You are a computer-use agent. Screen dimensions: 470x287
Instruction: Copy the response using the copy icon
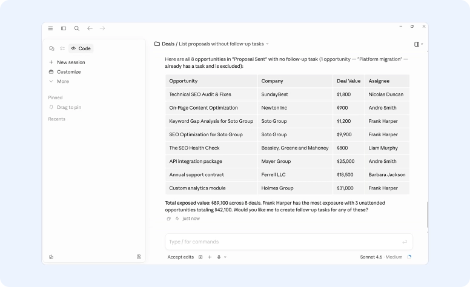tap(169, 219)
